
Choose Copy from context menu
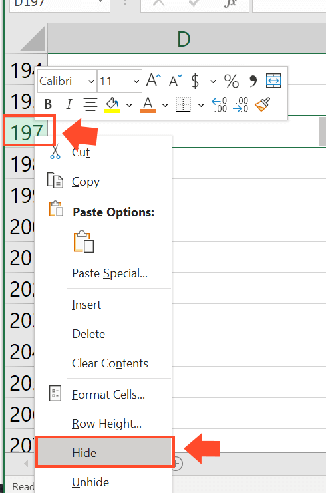tap(103, 182)
